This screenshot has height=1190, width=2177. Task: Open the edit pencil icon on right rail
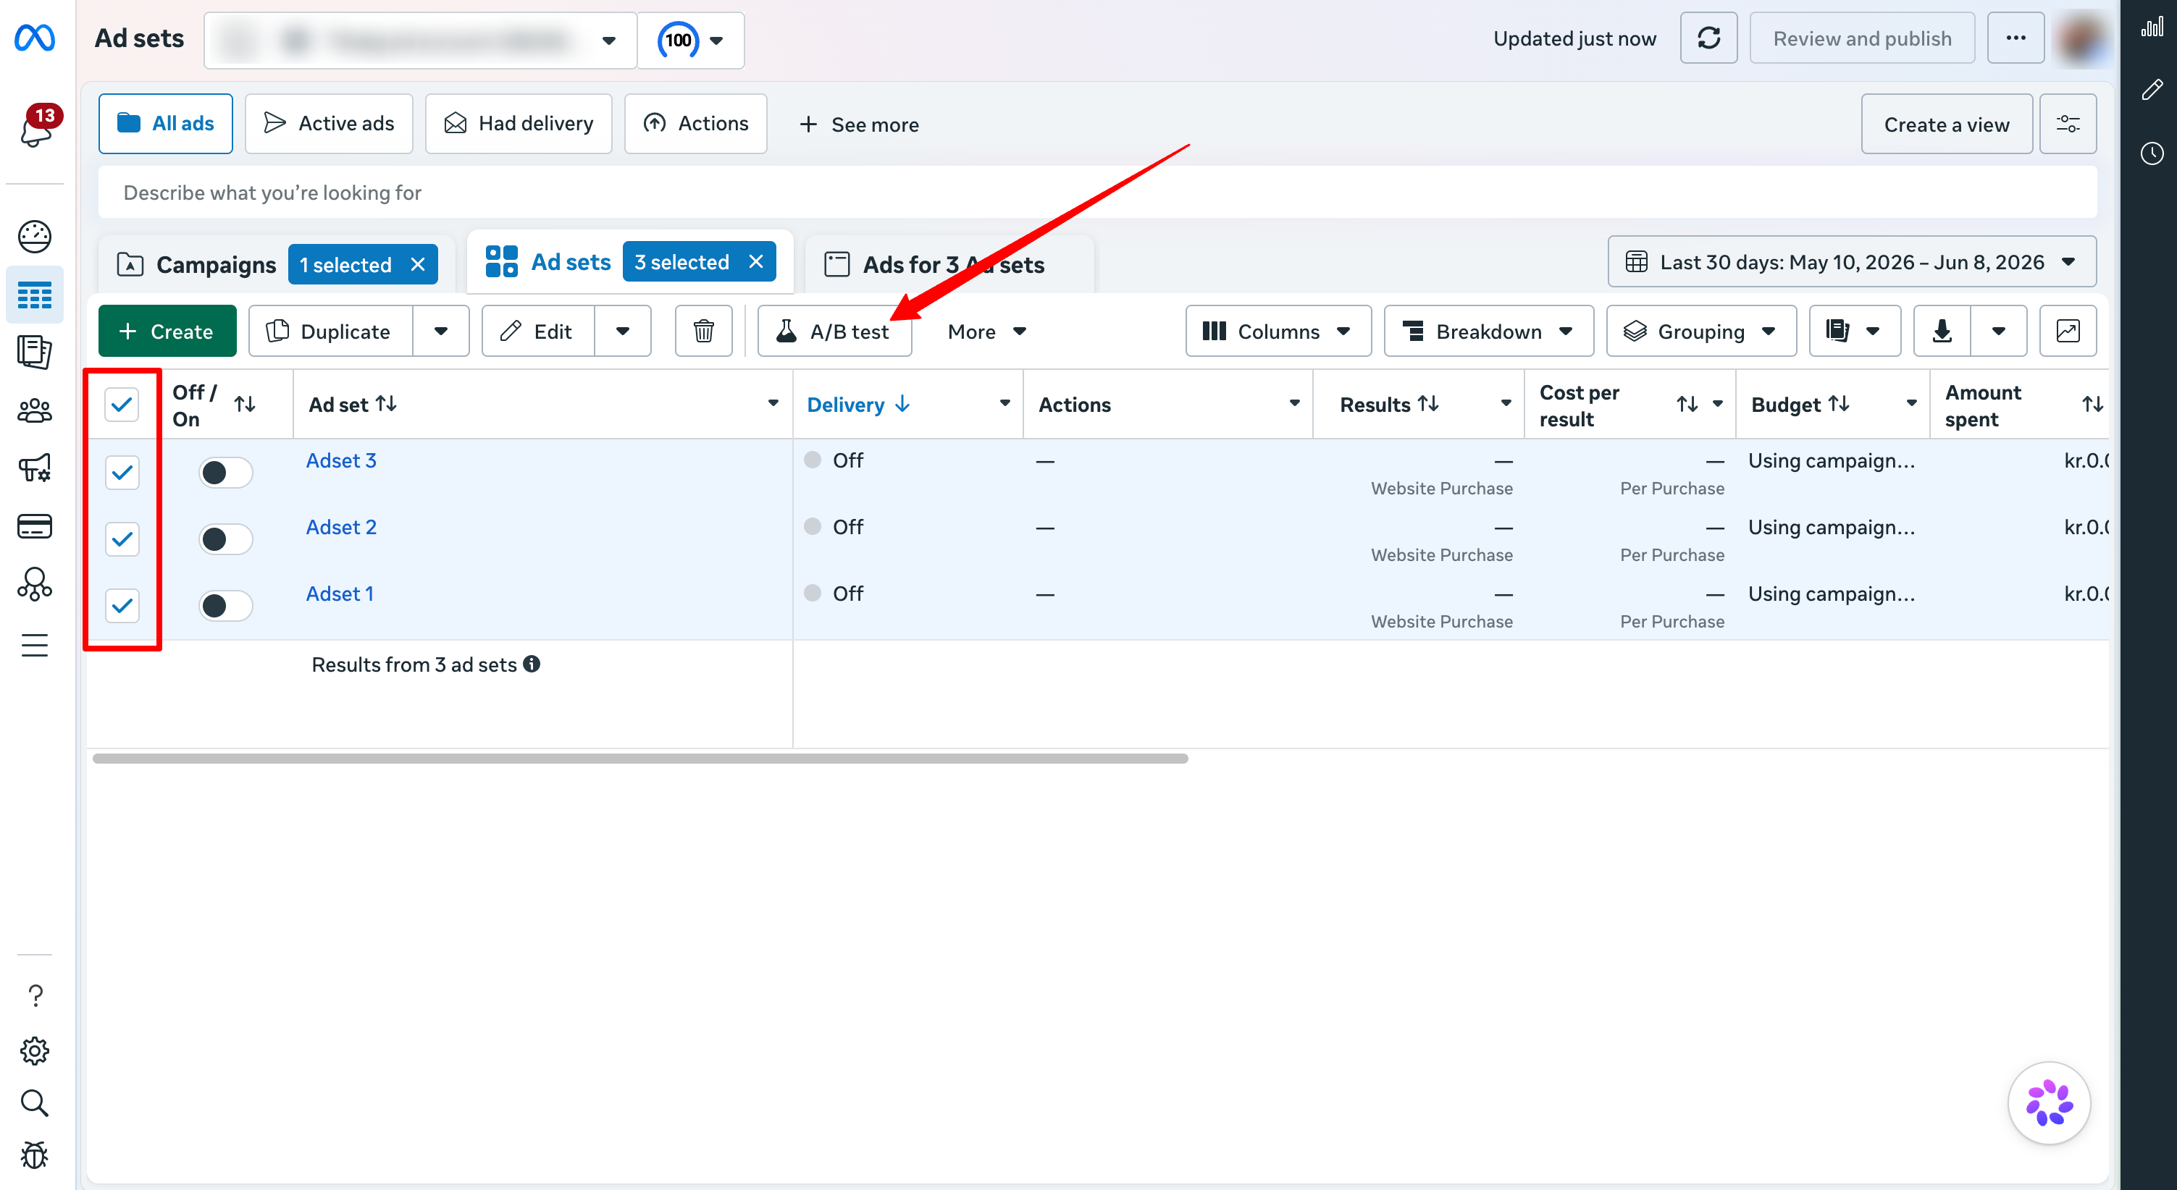[2152, 90]
